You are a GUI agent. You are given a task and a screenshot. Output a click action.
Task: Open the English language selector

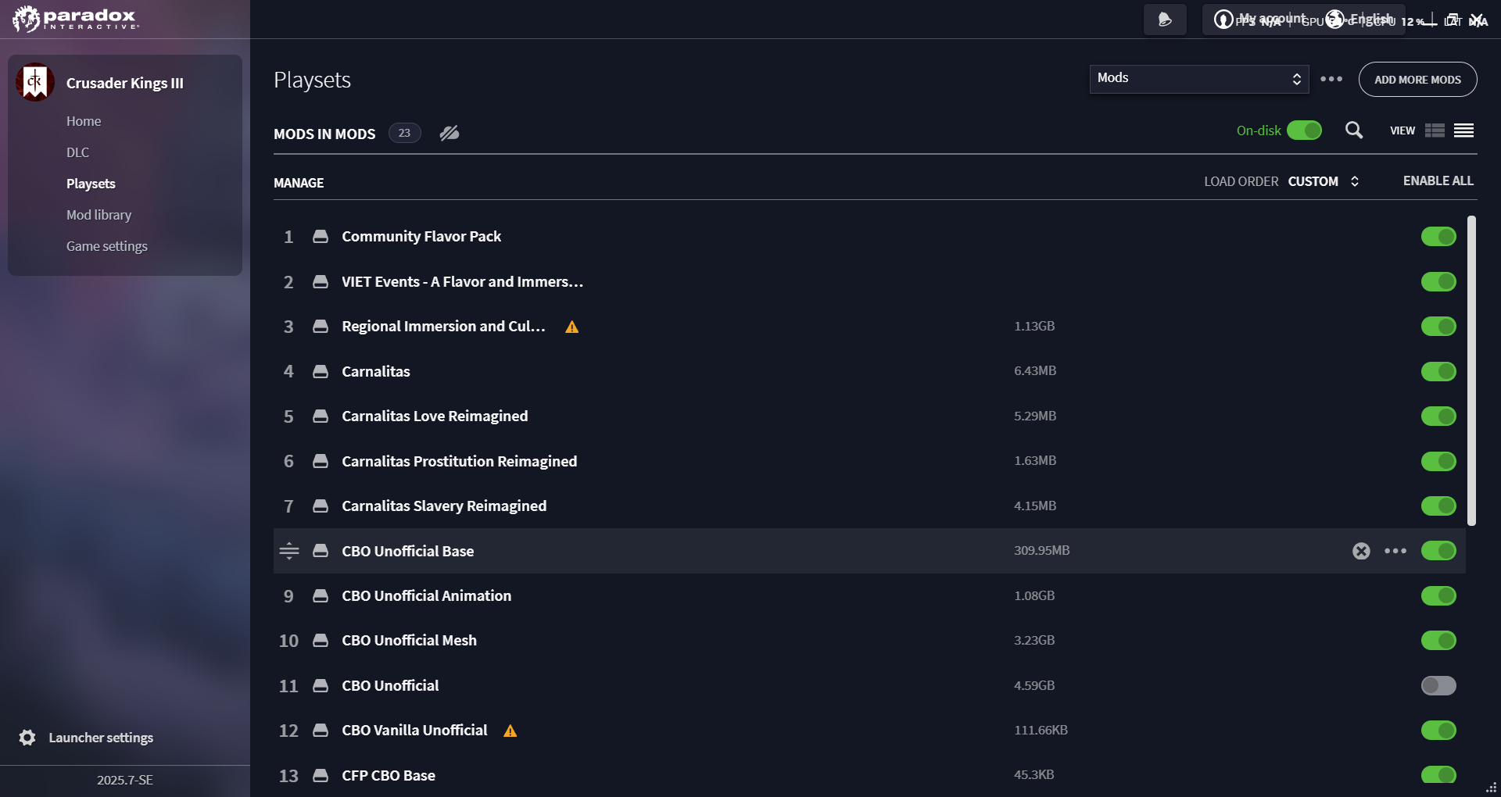click(x=1360, y=19)
